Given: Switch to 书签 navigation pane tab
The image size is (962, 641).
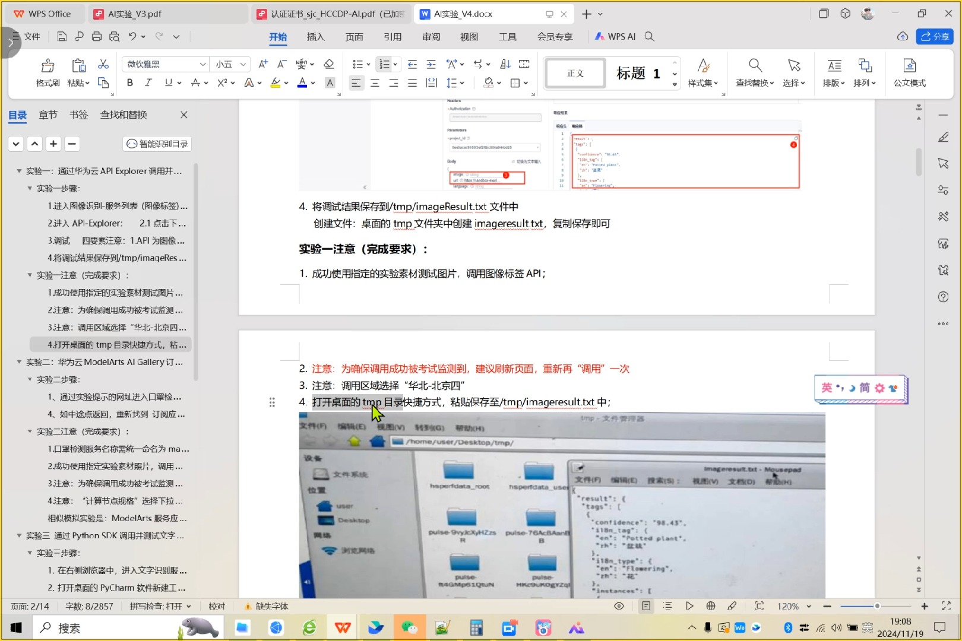Looking at the screenshot, I should [78, 115].
